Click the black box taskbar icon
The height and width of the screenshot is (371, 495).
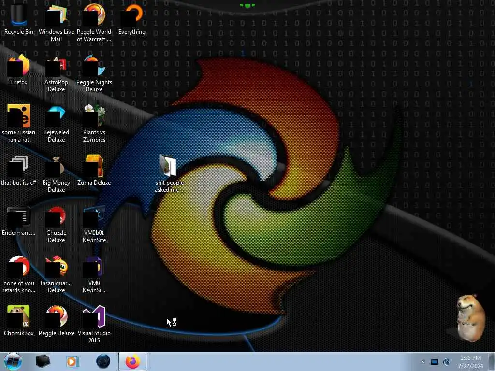point(43,361)
